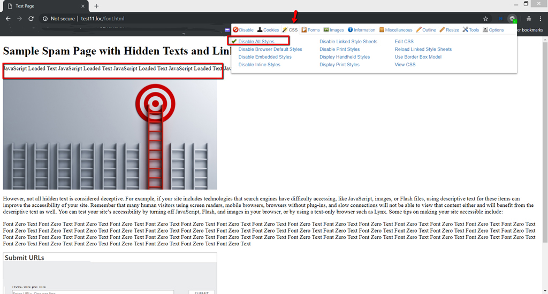
Task: Select the Information tab
Action: [361, 30]
